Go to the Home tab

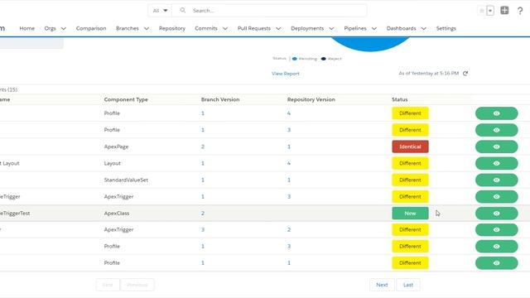pyautogui.click(x=27, y=28)
